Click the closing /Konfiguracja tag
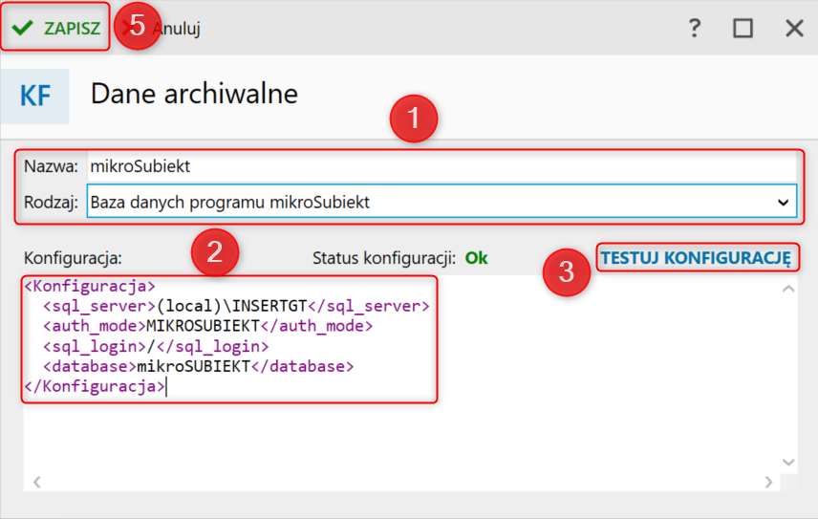This screenshot has width=818, height=519. point(95,386)
